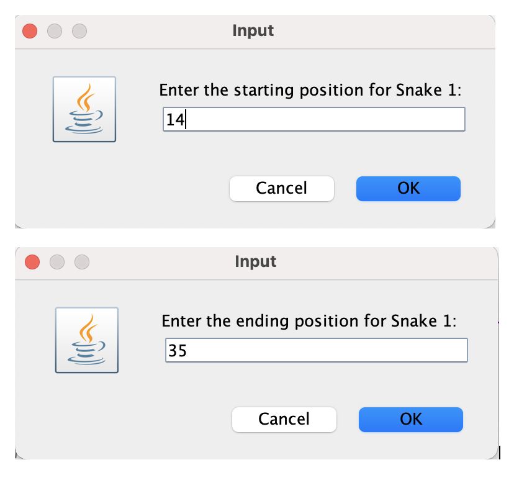Focus the Snake 1 ending position text field
The height and width of the screenshot is (483, 514).
point(316,350)
